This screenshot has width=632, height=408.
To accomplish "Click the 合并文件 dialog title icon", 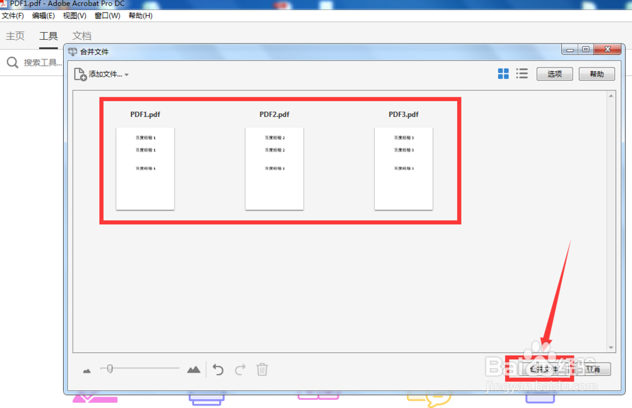I will pyautogui.click(x=73, y=52).
